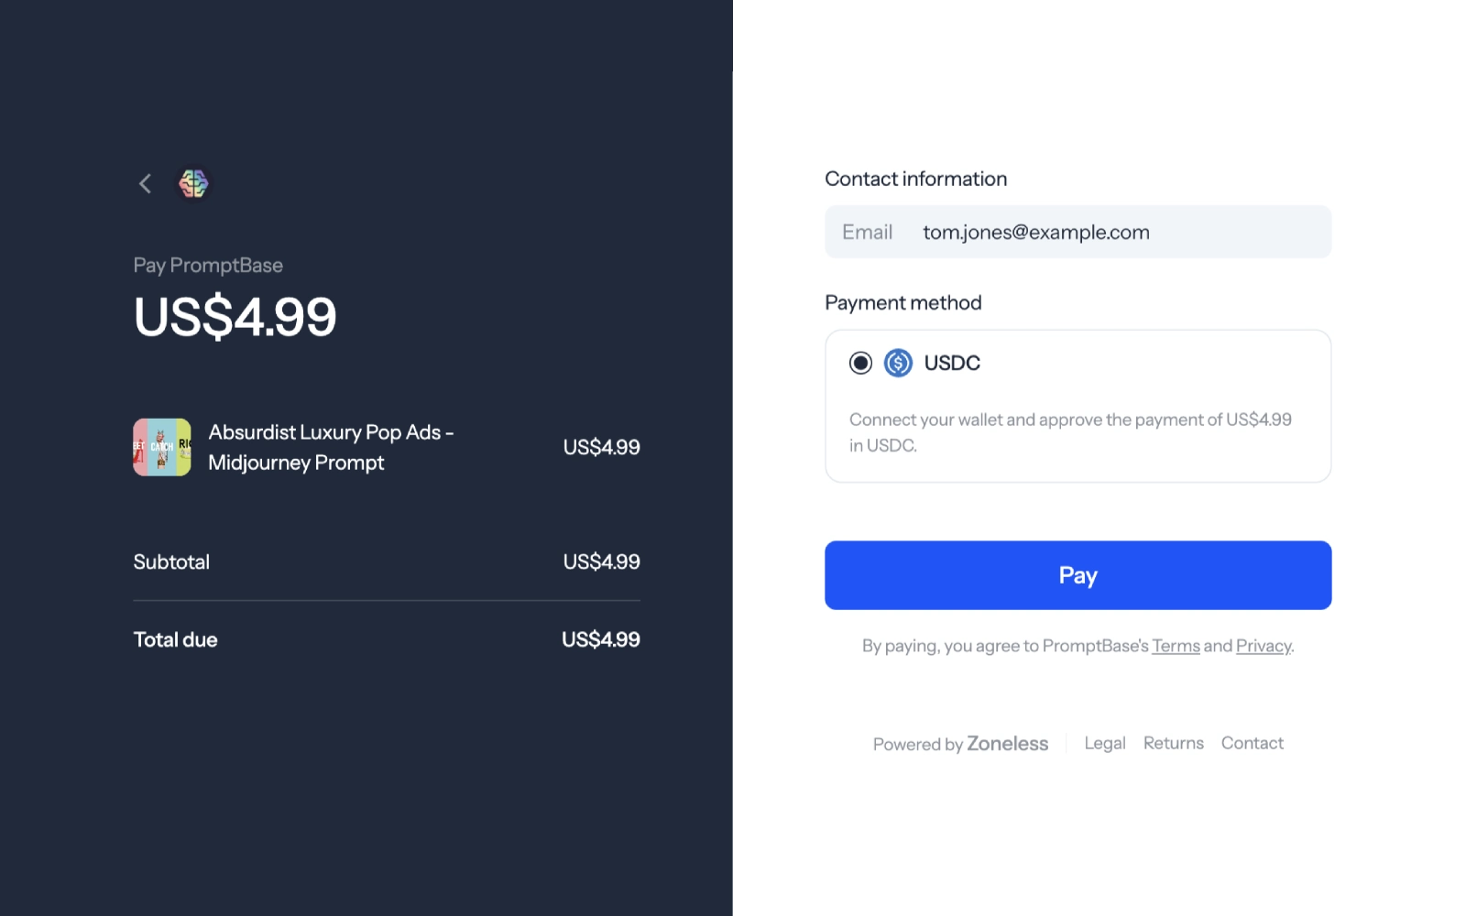The image size is (1466, 916).
Task: Click the PromptBase brain logo
Action: tap(193, 184)
